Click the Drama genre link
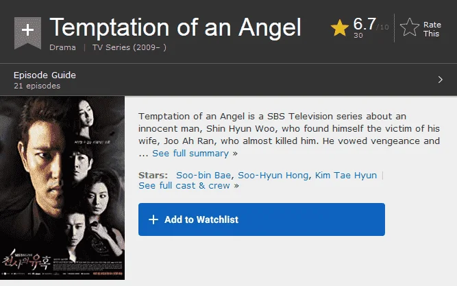This screenshot has width=457, height=286. click(62, 47)
